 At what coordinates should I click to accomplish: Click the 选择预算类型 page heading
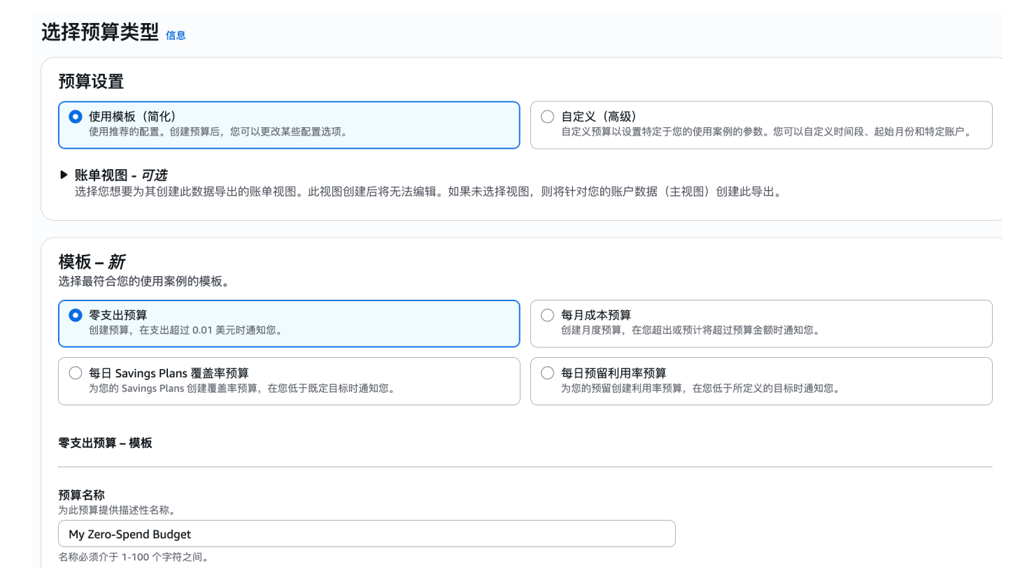pyautogui.click(x=100, y=32)
